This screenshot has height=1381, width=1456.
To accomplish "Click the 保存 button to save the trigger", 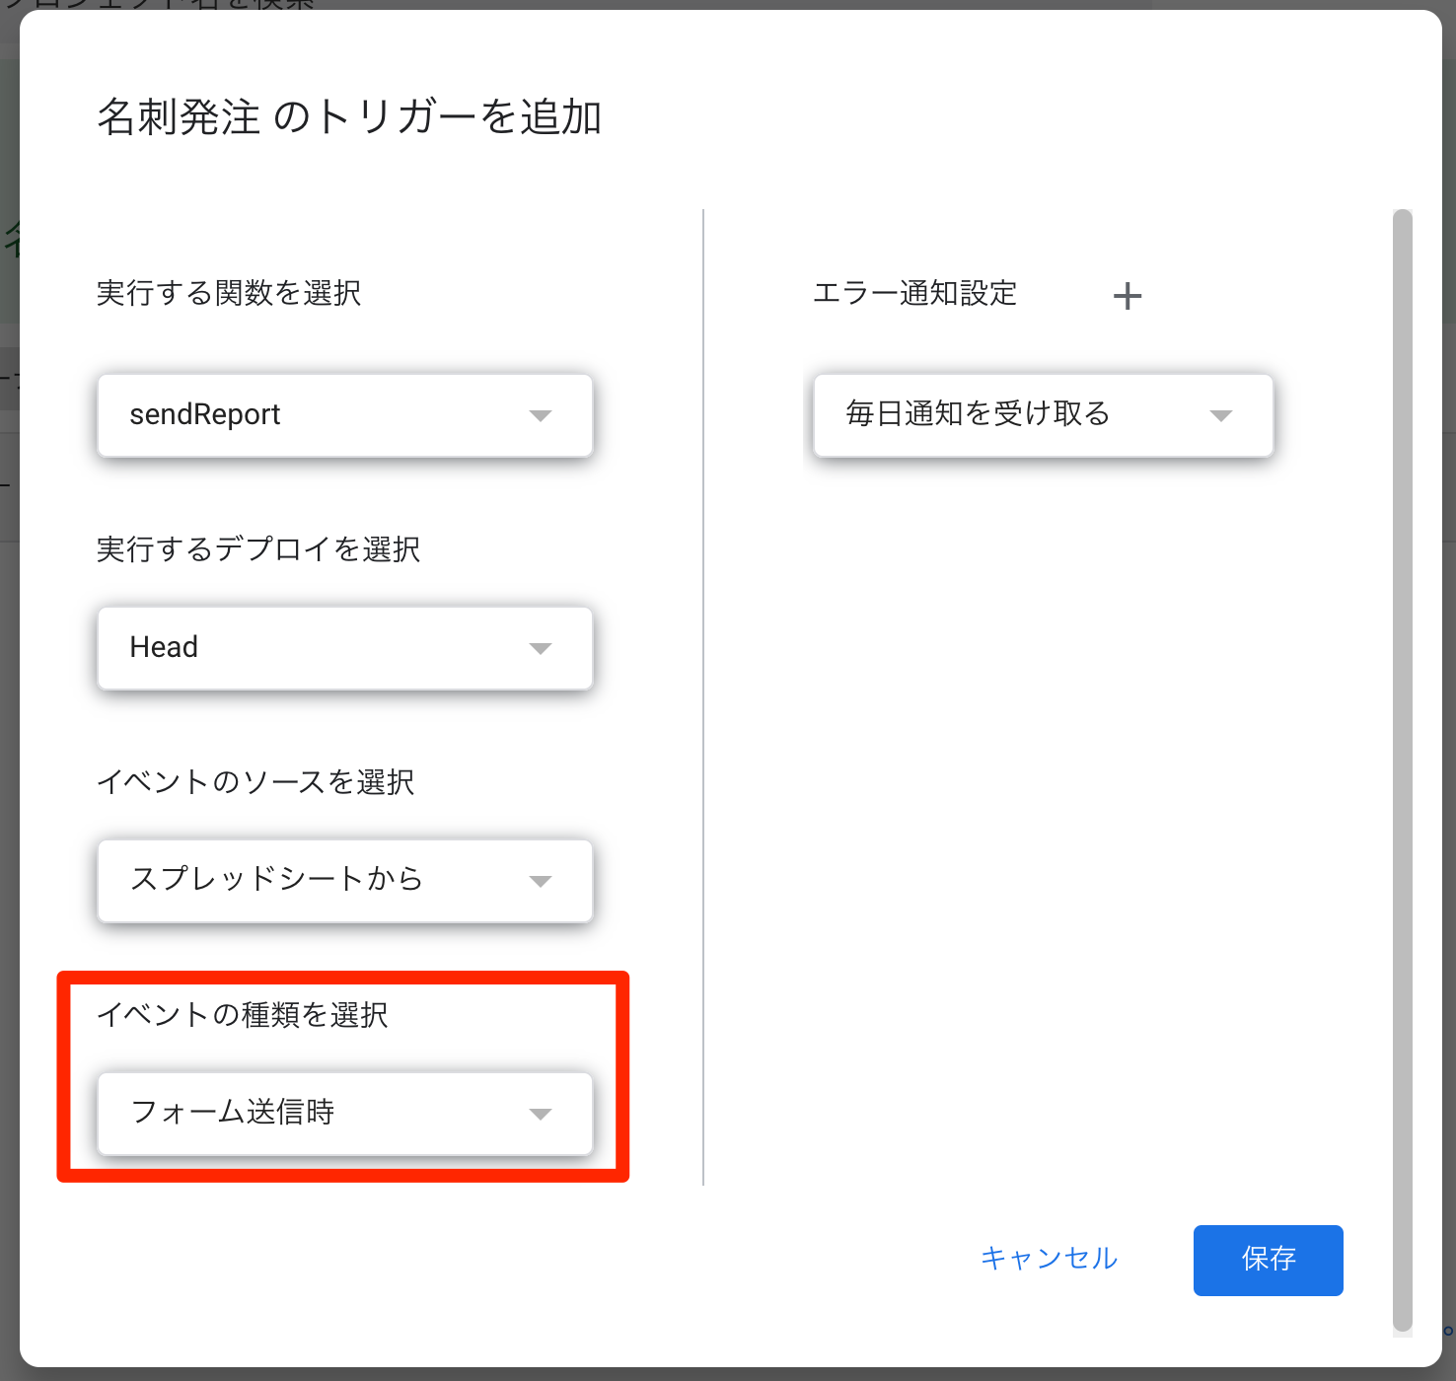I will [x=1268, y=1260].
